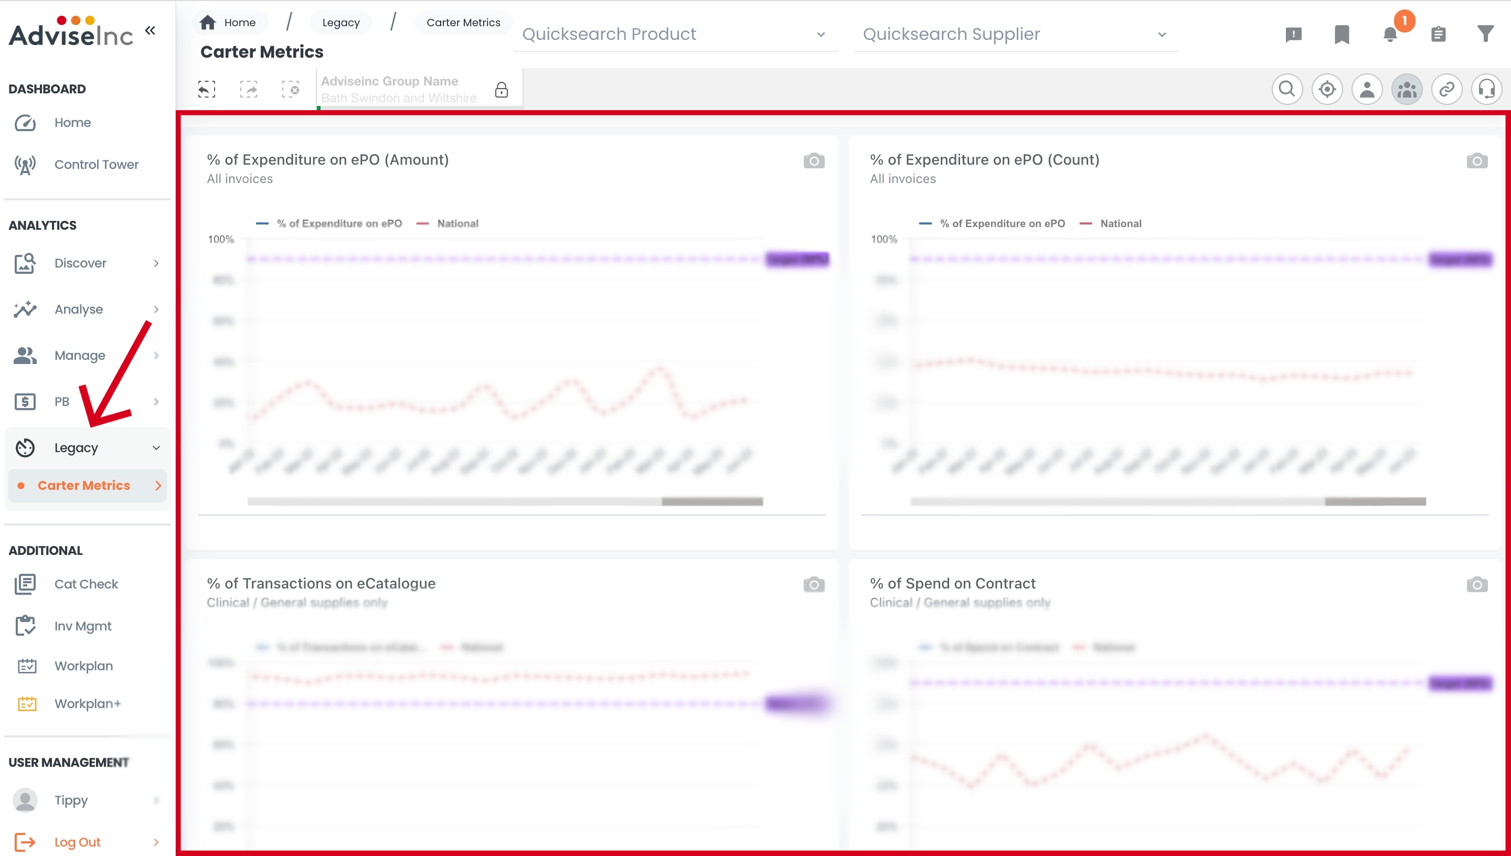Image resolution: width=1511 pixels, height=856 pixels.
Task: Open the bookmark icon in header
Action: (x=1342, y=34)
